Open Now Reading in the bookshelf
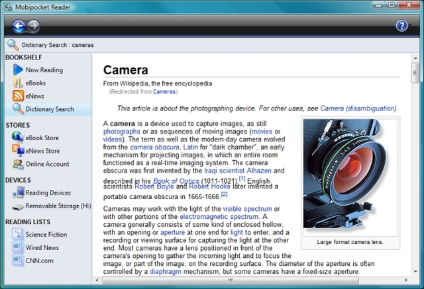This screenshot has width=424, height=289. pyautogui.click(x=44, y=70)
